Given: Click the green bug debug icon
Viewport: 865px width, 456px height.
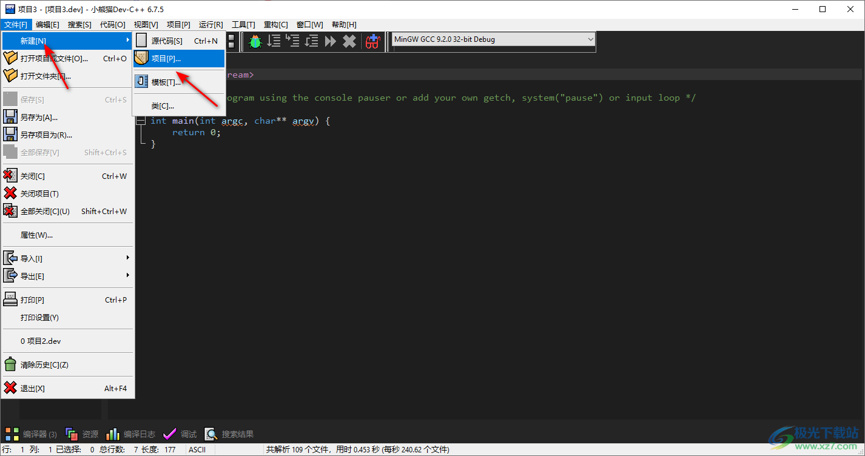Looking at the screenshot, I should tap(255, 41).
